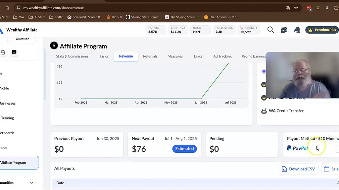Open Training in the sidebar
The image size is (339, 190).
(x=7, y=118)
